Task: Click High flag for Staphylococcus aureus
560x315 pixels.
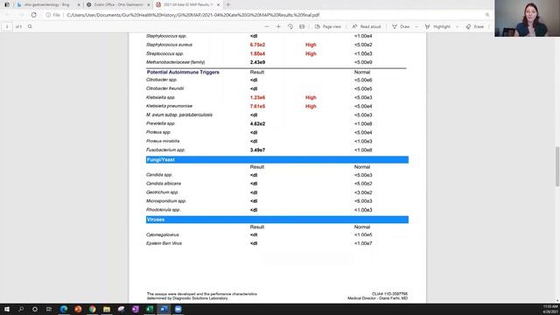Action: 311,45
